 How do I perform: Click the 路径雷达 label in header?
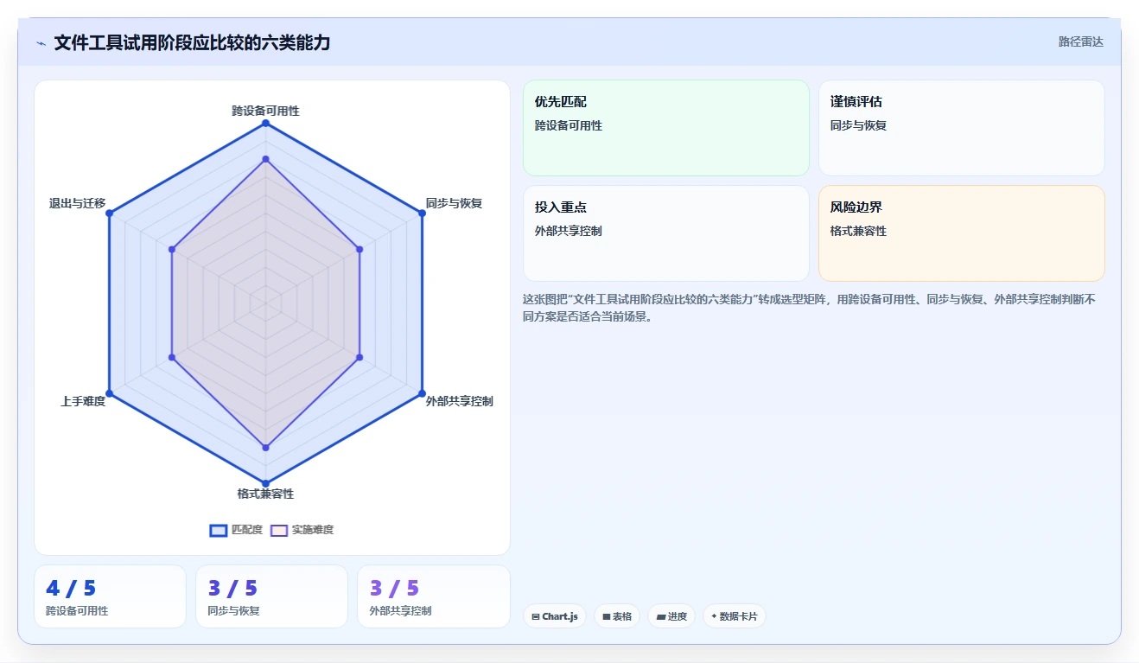click(1080, 41)
